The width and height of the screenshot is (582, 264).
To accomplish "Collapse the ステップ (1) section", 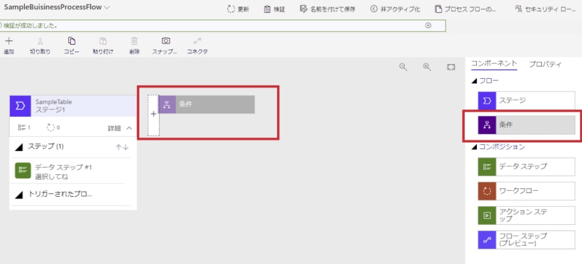I will 18,147.
